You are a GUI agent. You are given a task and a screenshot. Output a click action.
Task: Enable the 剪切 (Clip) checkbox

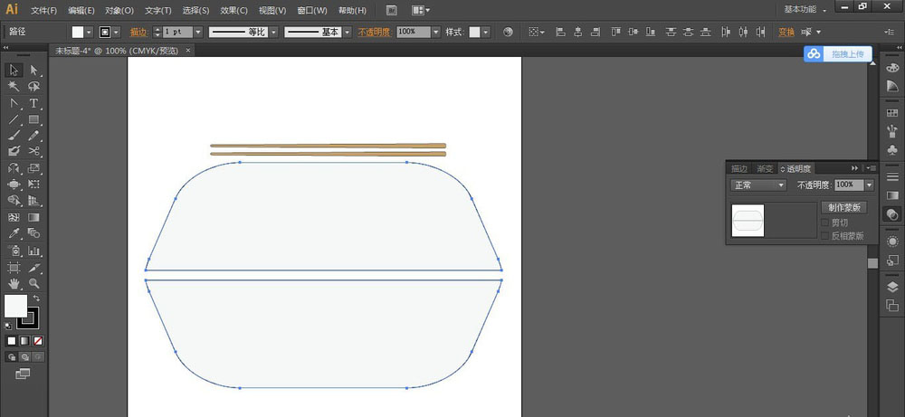click(824, 223)
